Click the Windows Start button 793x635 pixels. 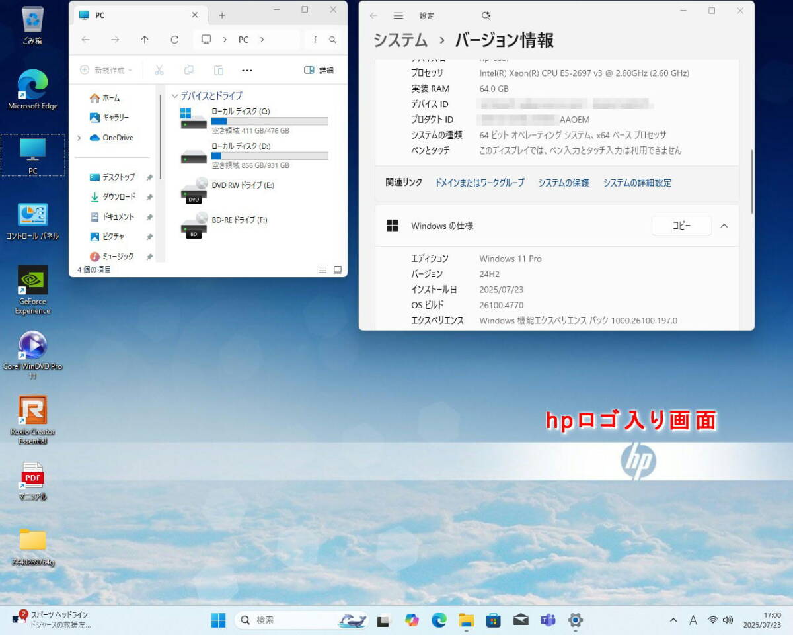click(218, 620)
